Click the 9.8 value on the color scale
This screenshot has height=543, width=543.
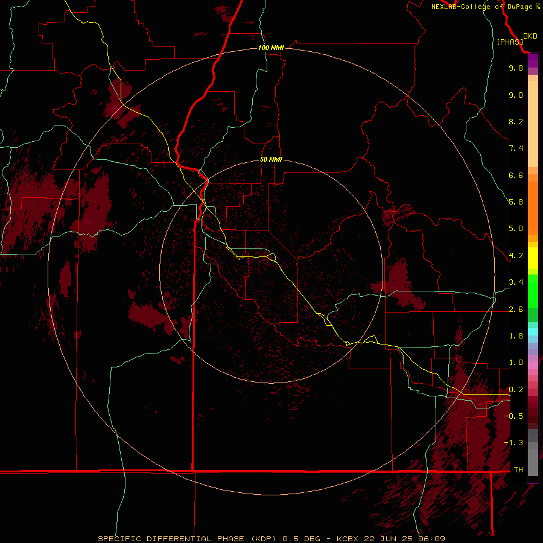pos(516,68)
